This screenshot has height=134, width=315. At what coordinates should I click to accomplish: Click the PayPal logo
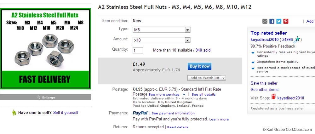point(141,113)
